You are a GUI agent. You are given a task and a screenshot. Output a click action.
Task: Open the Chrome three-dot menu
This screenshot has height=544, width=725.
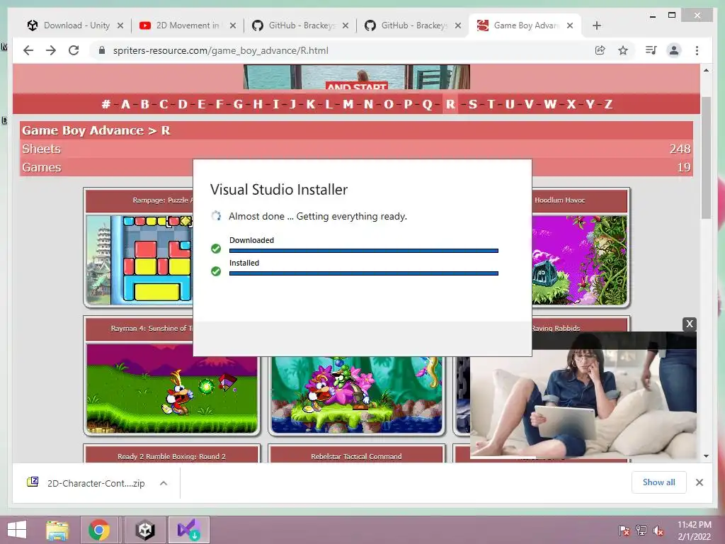tap(697, 50)
